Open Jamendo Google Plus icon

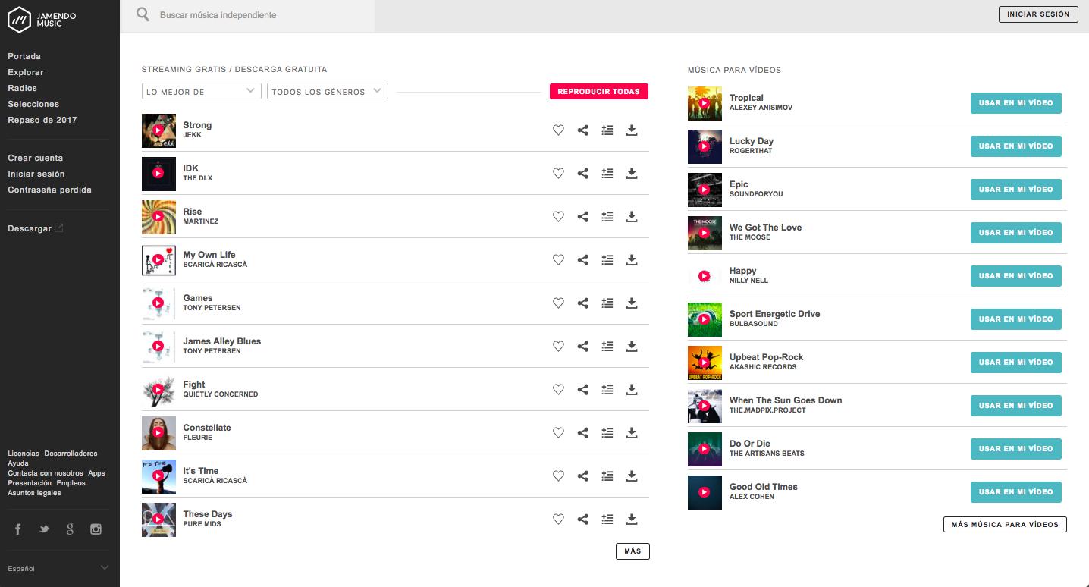tap(70, 529)
